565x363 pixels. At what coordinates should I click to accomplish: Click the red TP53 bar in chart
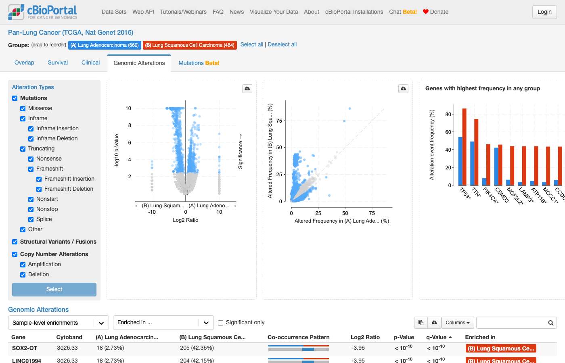(x=465, y=147)
